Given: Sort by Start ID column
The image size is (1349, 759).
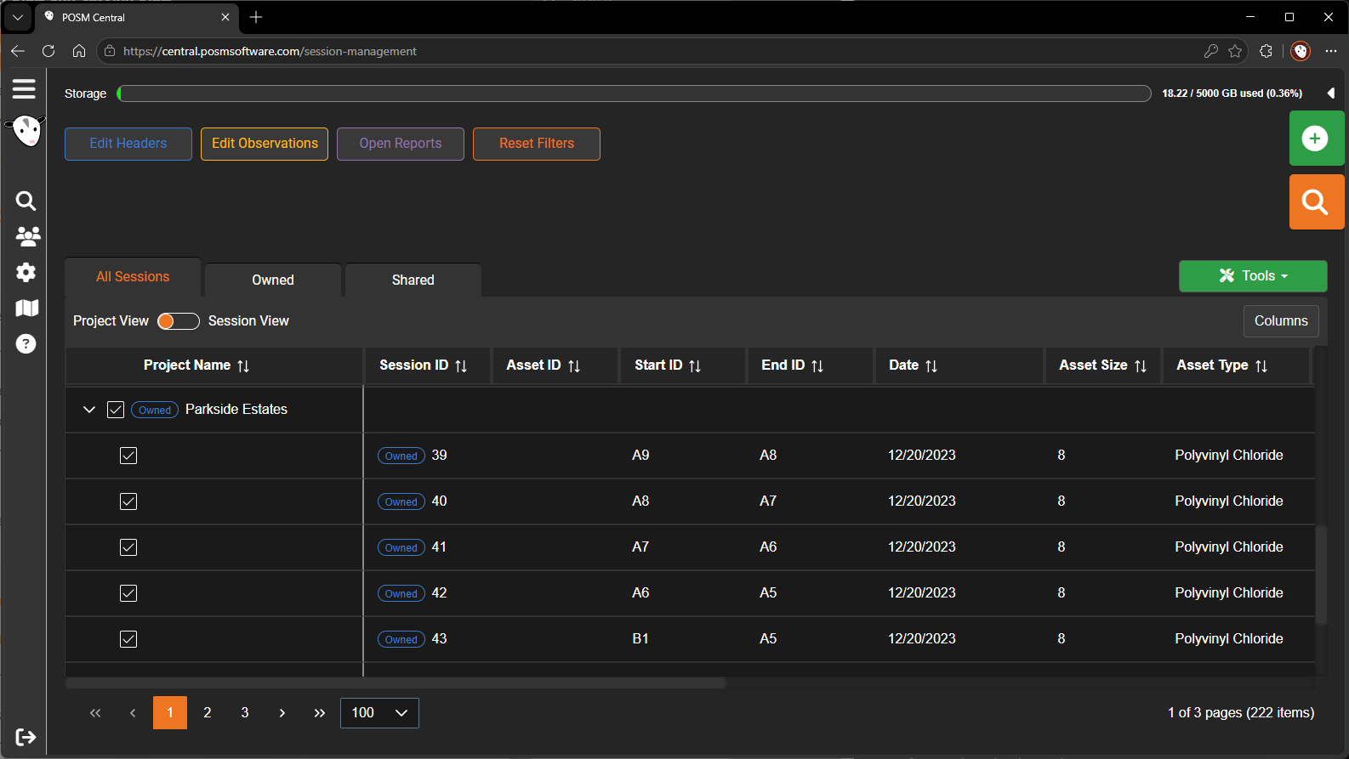Looking at the screenshot, I should [695, 365].
